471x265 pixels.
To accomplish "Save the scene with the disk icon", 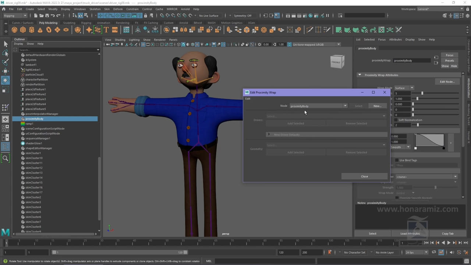I will pos(47,15).
